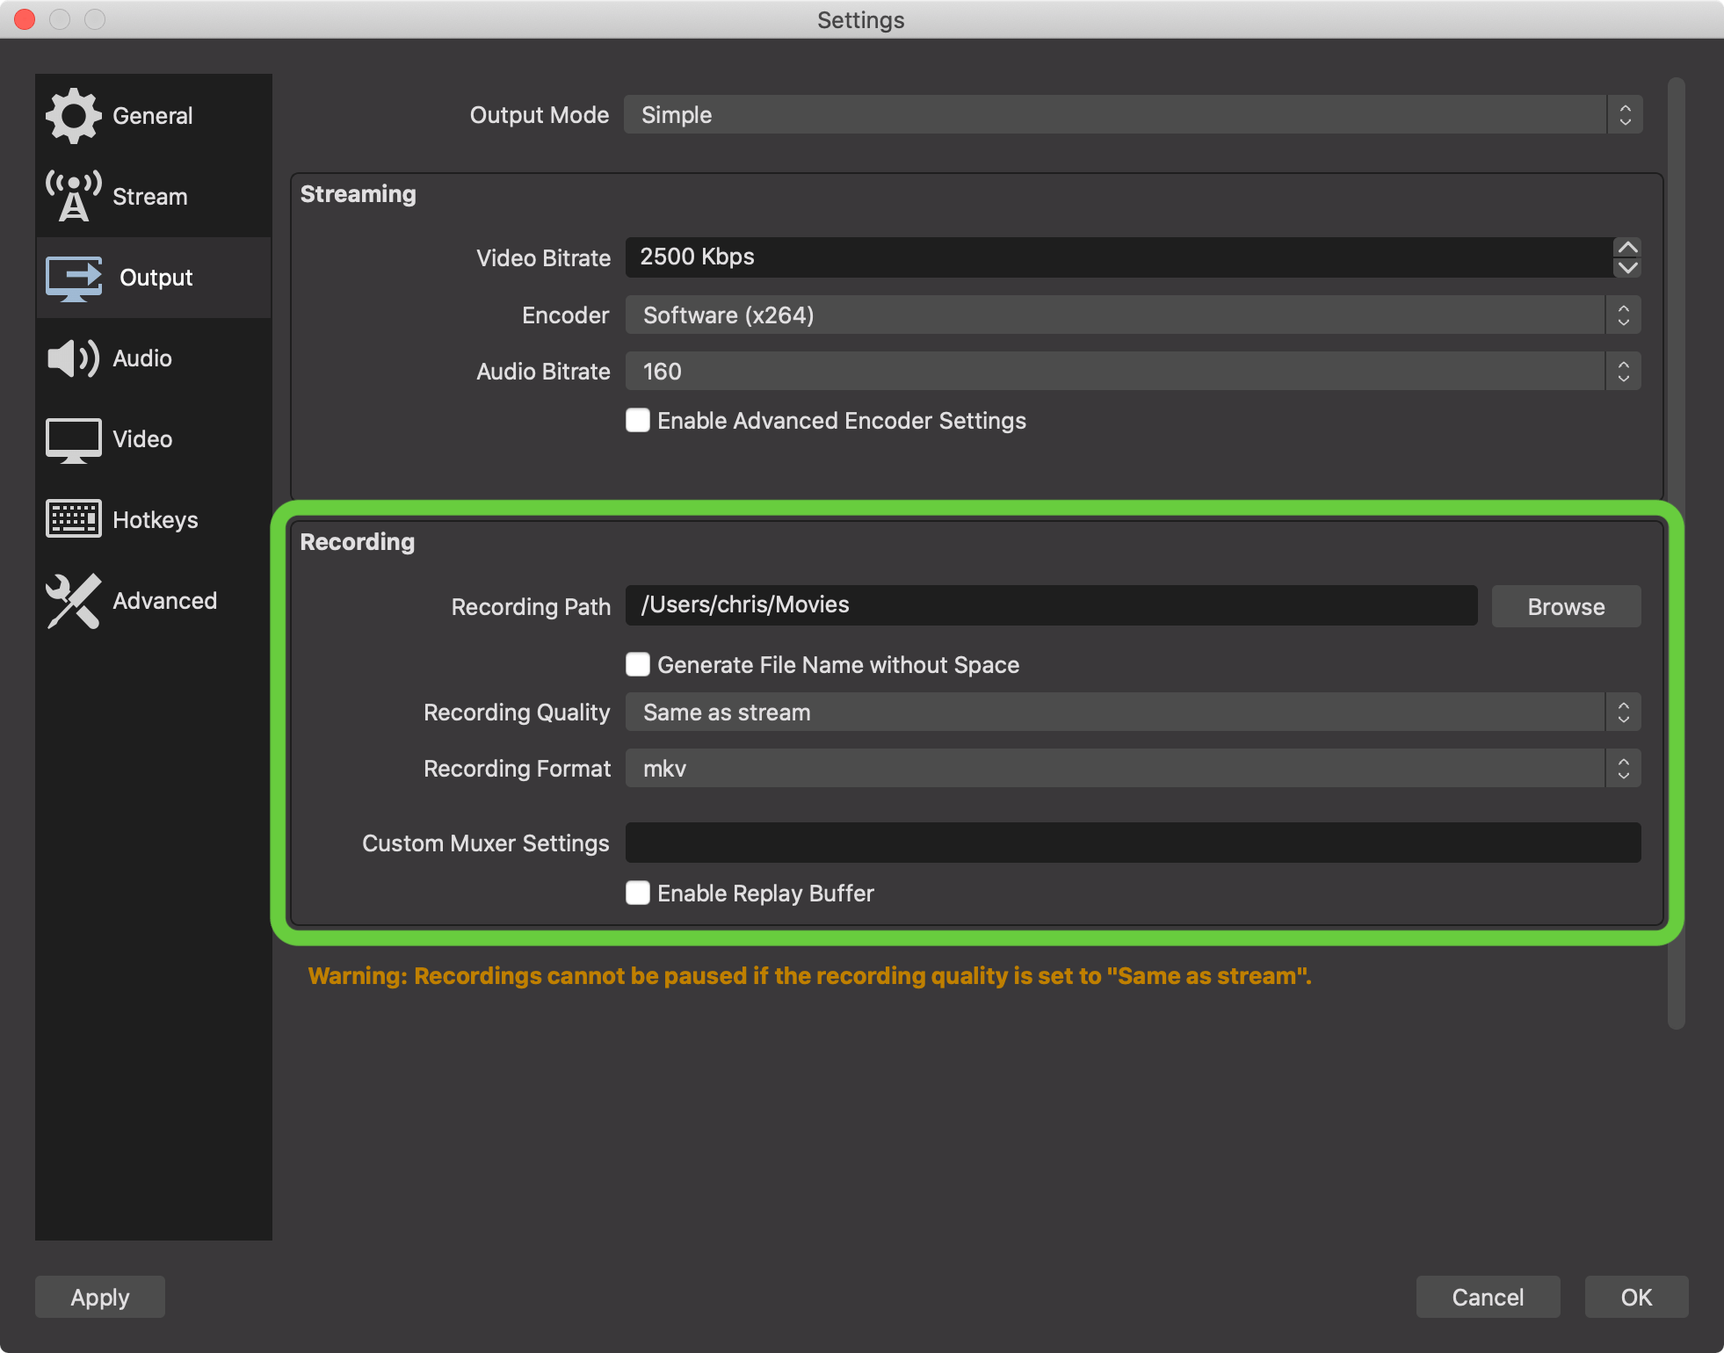
Task: Check Generate File Name without Space
Action: point(638,664)
